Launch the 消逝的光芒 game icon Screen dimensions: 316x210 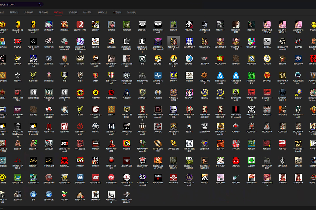tap(111, 41)
